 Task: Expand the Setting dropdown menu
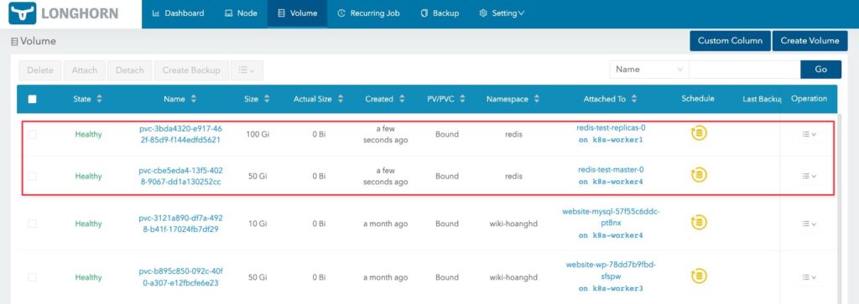point(502,13)
